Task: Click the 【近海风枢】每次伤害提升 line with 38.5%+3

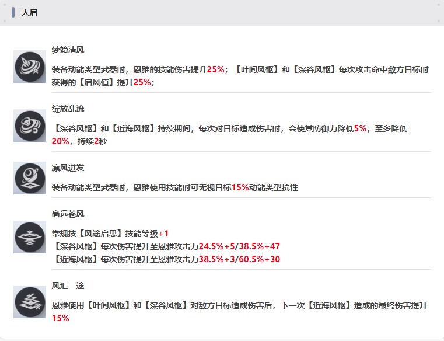Action: coord(166,259)
